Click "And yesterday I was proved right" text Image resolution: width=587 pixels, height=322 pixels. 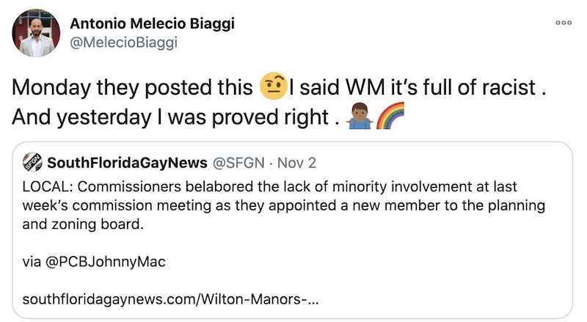[171, 116]
